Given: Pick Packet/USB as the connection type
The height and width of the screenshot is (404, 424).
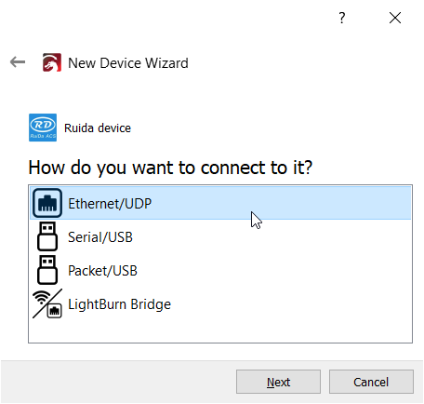Looking at the screenshot, I should tap(220, 270).
